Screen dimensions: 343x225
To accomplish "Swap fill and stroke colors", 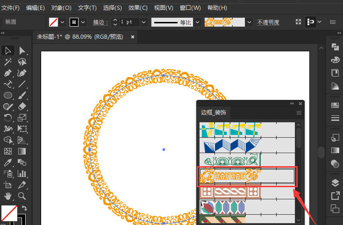I will click(24, 208).
